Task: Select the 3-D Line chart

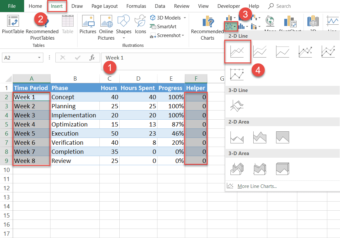Action: tap(237, 106)
